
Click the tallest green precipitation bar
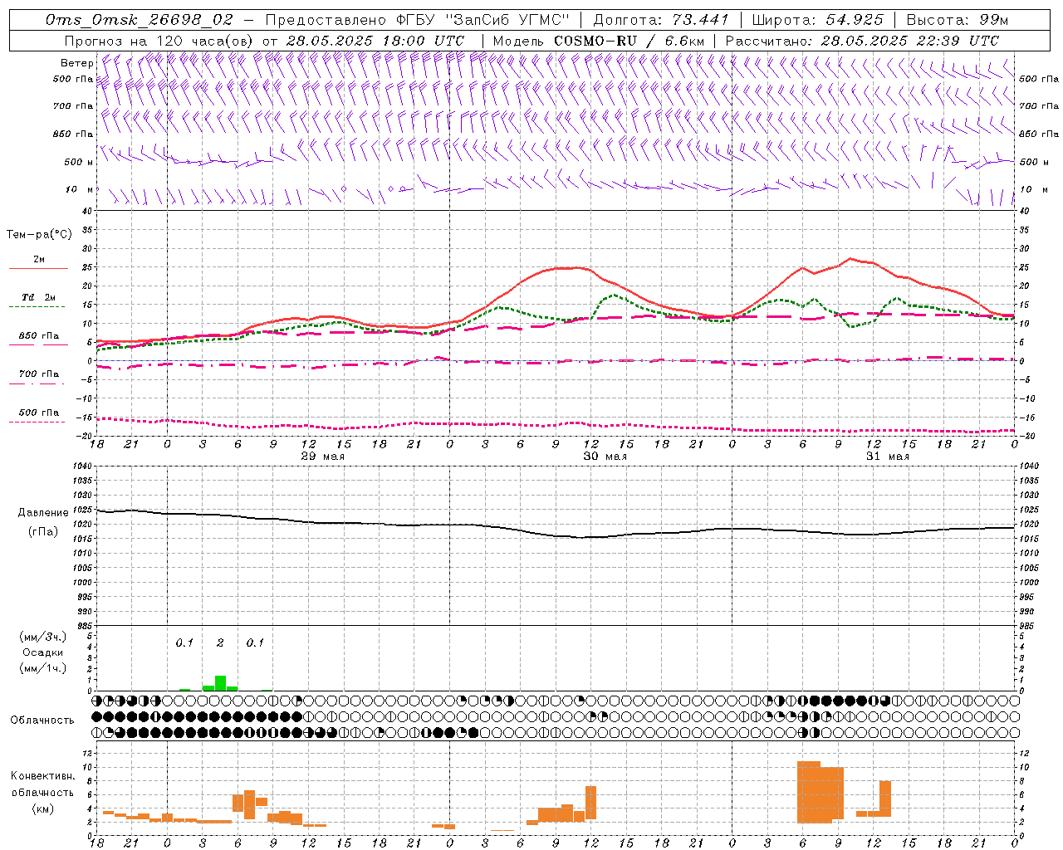coord(220,682)
